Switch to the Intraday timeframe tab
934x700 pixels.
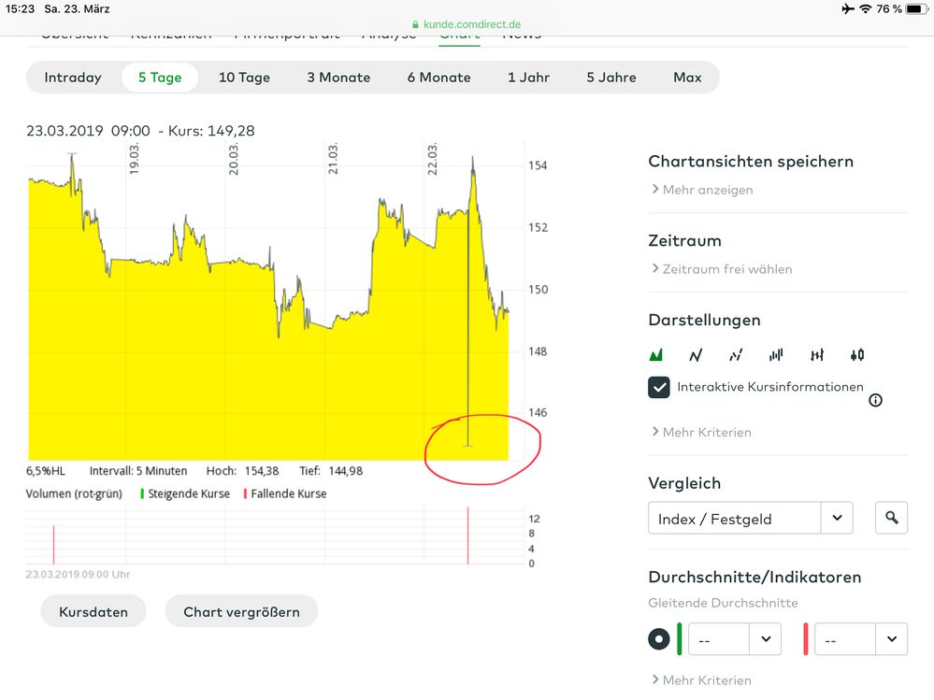[73, 78]
